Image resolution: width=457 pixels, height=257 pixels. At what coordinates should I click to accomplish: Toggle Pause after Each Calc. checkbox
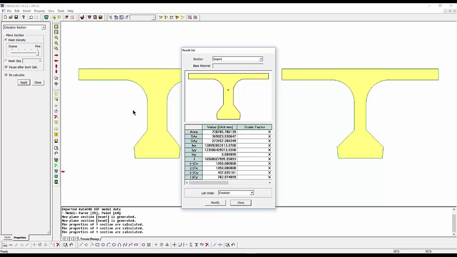[x=6, y=67]
